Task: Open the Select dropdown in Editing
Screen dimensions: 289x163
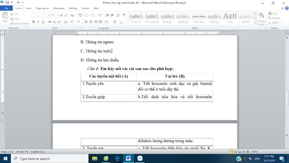Action: click(274, 23)
